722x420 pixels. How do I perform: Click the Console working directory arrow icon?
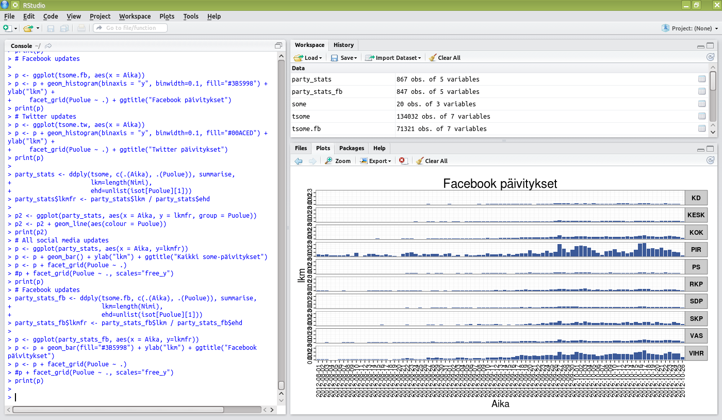tap(48, 46)
